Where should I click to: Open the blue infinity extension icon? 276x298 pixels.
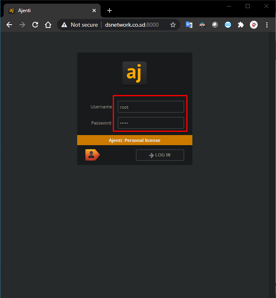coord(228,25)
